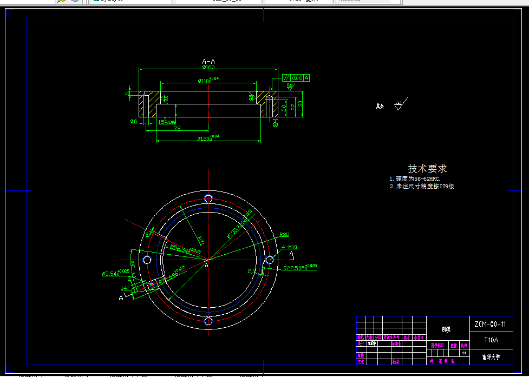Select the 其余 surface finish label
The image size is (529, 377).
pos(380,106)
